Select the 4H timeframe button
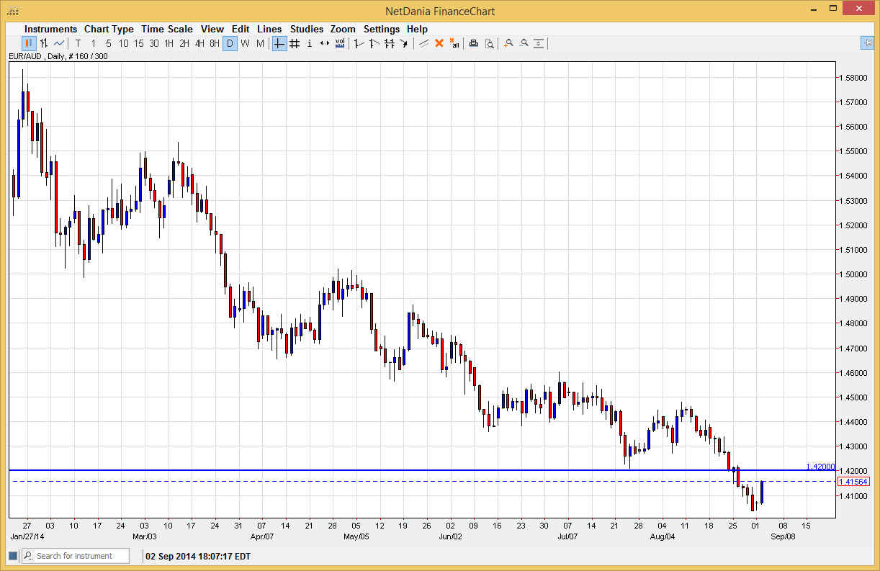This screenshot has height=571, width=880. click(x=199, y=43)
